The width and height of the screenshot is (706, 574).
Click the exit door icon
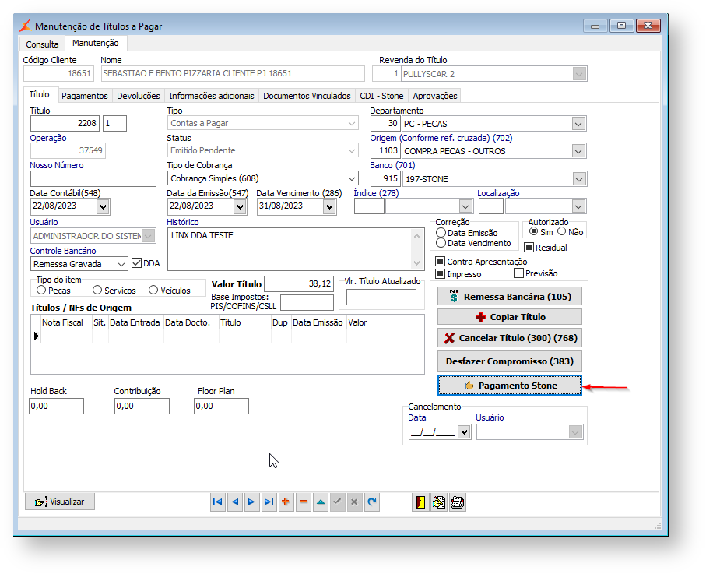point(420,502)
